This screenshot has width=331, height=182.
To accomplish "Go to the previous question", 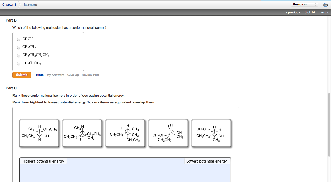I will (293, 12).
